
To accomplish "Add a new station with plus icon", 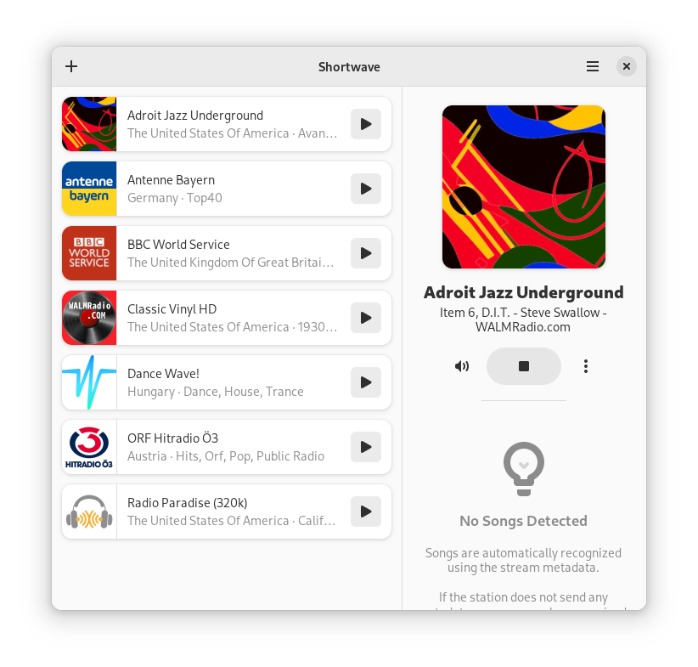I will [x=71, y=66].
